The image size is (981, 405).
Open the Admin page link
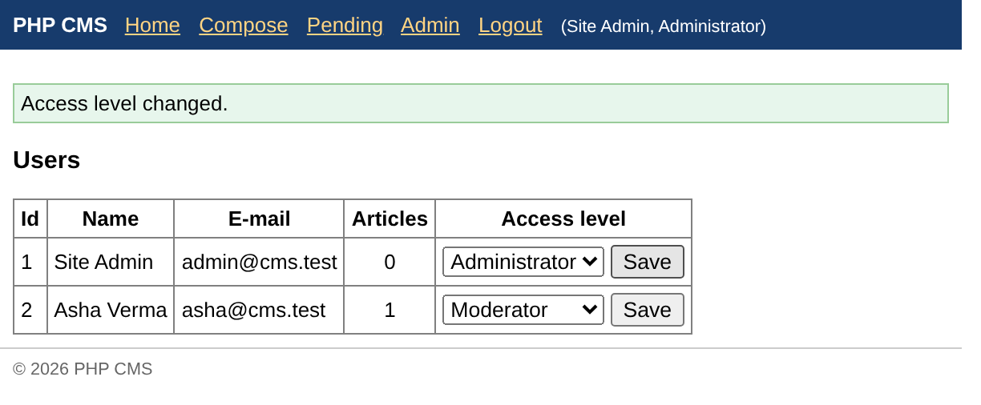pyautogui.click(x=430, y=26)
